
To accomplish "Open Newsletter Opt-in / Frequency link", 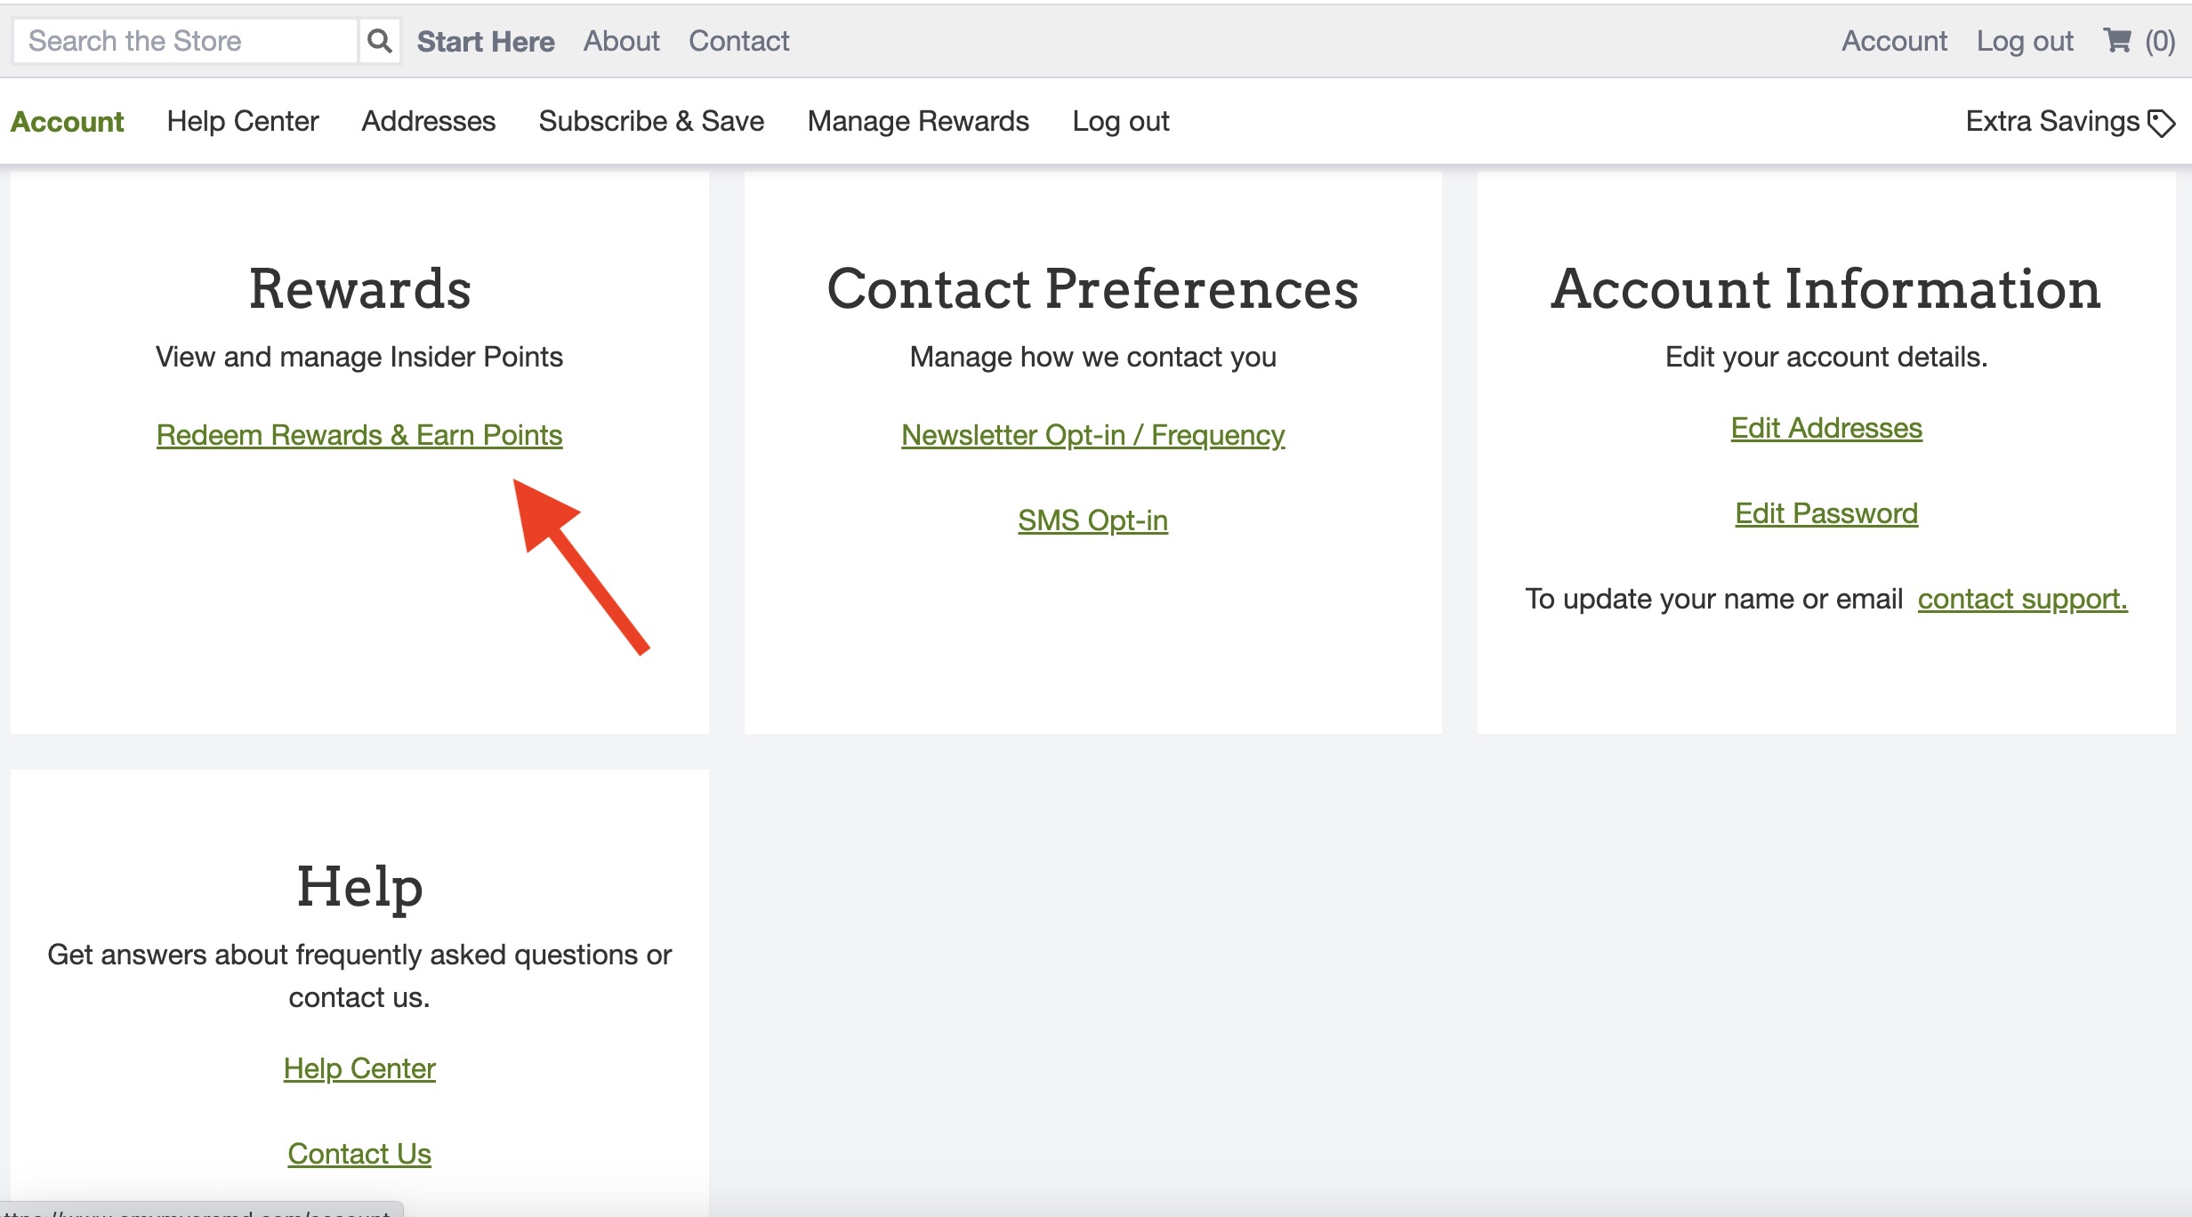I will click(x=1092, y=435).
